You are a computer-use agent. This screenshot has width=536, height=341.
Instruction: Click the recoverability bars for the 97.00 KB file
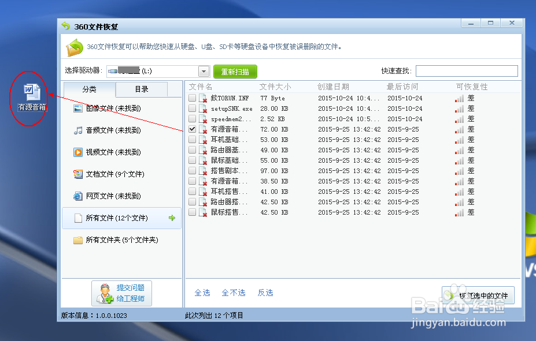459,171
